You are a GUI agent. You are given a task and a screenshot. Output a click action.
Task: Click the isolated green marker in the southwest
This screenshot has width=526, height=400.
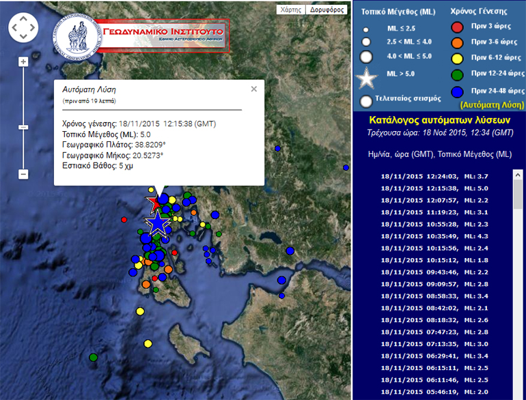94,357
